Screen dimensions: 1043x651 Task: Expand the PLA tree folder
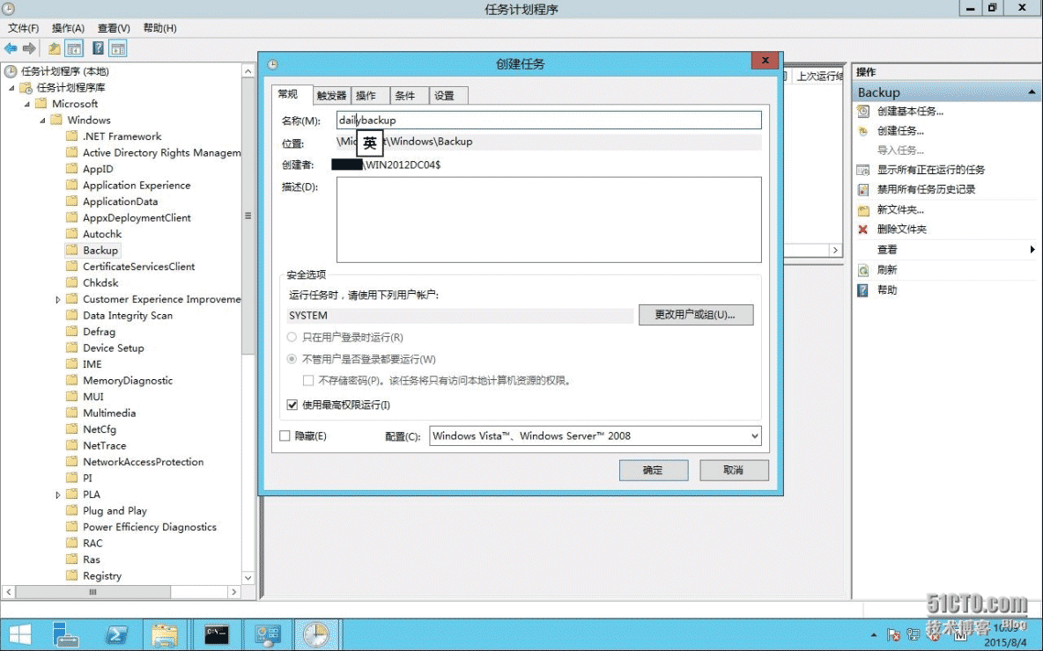tap(58, 494)
